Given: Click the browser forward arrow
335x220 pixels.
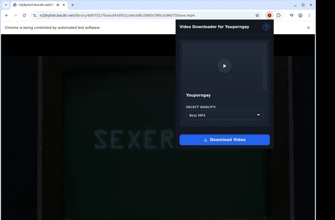Looking at the screenshot, I should coord(15,16).
